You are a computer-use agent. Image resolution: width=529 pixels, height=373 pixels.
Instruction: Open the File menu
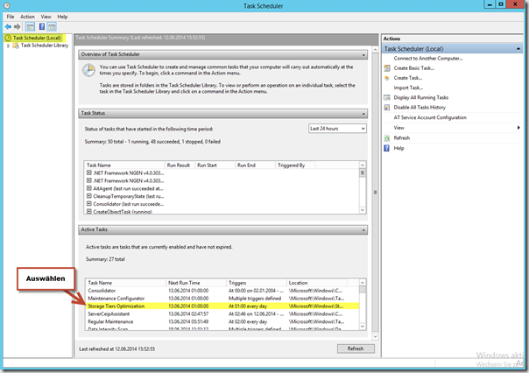point(11,17)
